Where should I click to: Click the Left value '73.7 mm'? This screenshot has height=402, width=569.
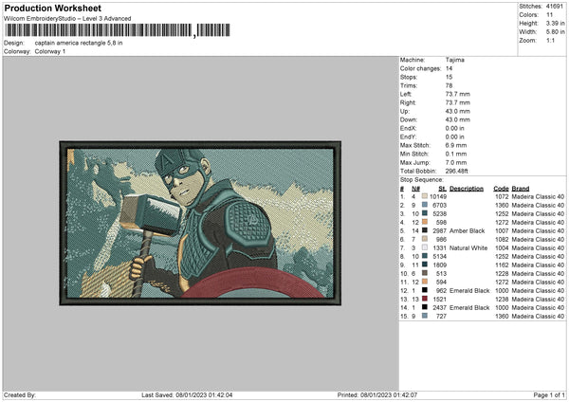[x=458, y=94]
